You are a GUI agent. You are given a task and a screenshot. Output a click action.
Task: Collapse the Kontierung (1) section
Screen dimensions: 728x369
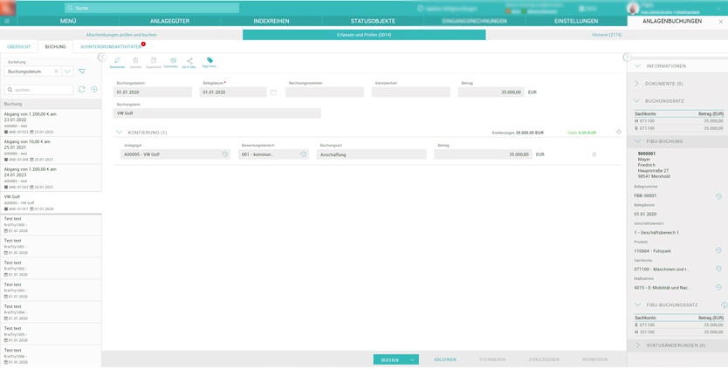119,133
